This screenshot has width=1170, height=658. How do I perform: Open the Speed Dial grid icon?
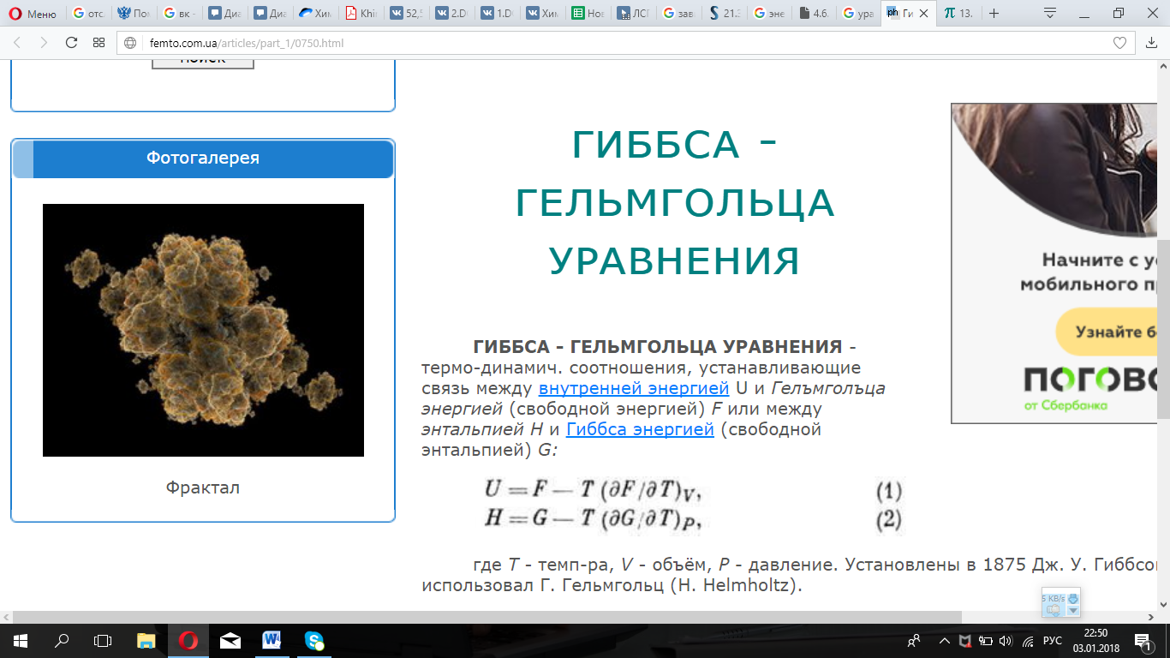tap(99, 43)
